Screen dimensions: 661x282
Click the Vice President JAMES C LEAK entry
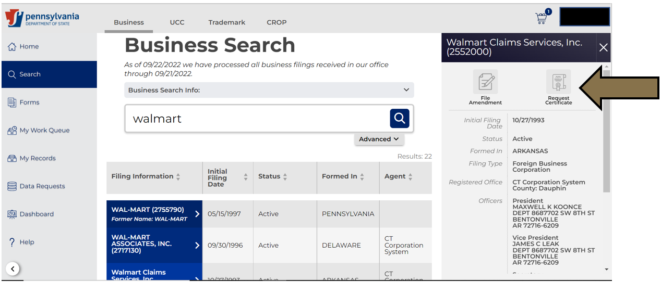pyautogui.click(x=554, y=250)
